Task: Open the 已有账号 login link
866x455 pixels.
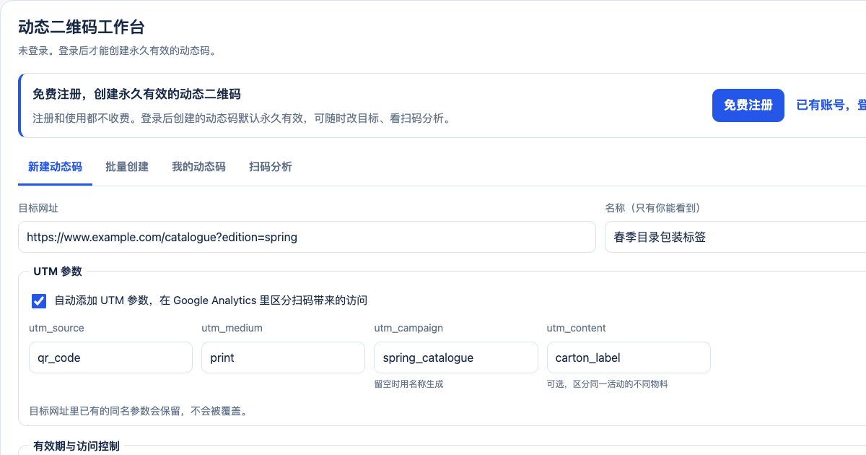Action: 831,105
